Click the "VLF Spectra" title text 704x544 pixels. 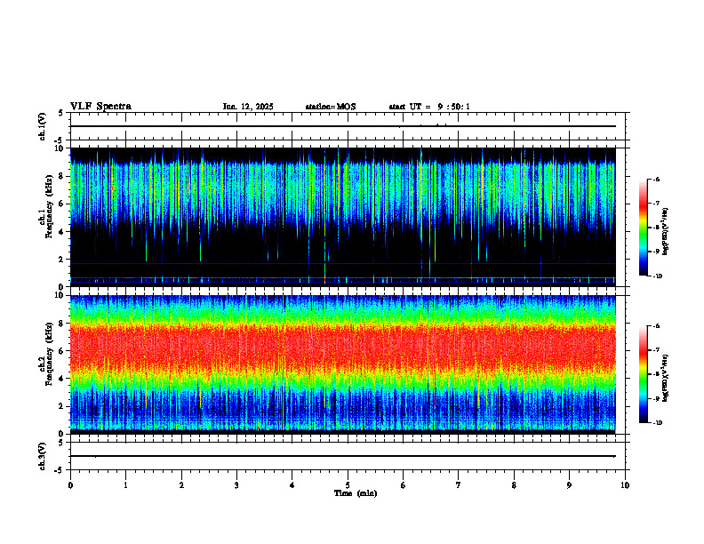coord(100,107)
